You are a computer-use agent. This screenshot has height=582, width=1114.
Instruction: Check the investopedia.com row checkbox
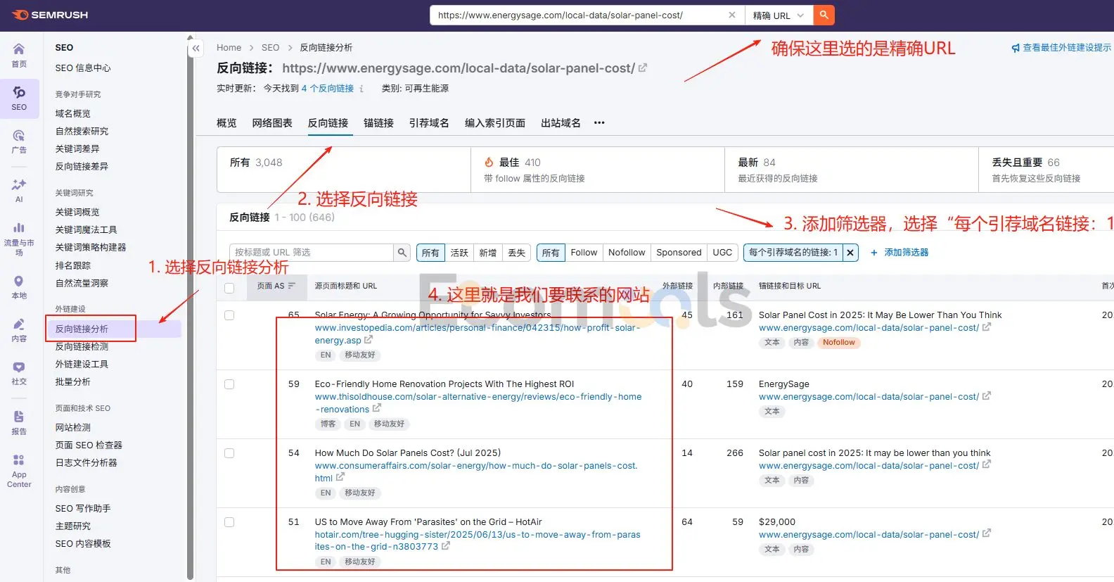point(229,315)
